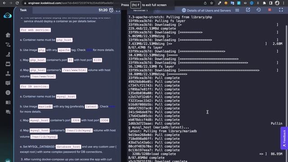Screen dimensions: 288x162
Task: Open the store icon in sidebar
Action: 8,64
